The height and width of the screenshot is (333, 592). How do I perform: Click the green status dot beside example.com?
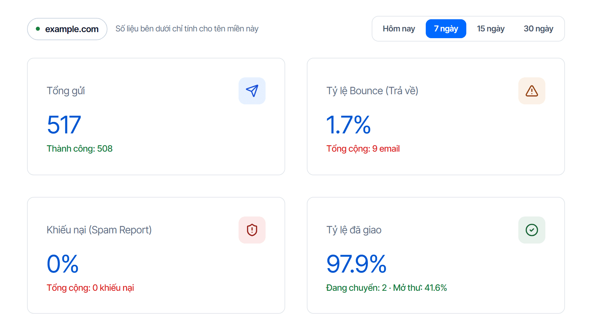[x=38, y=29]
